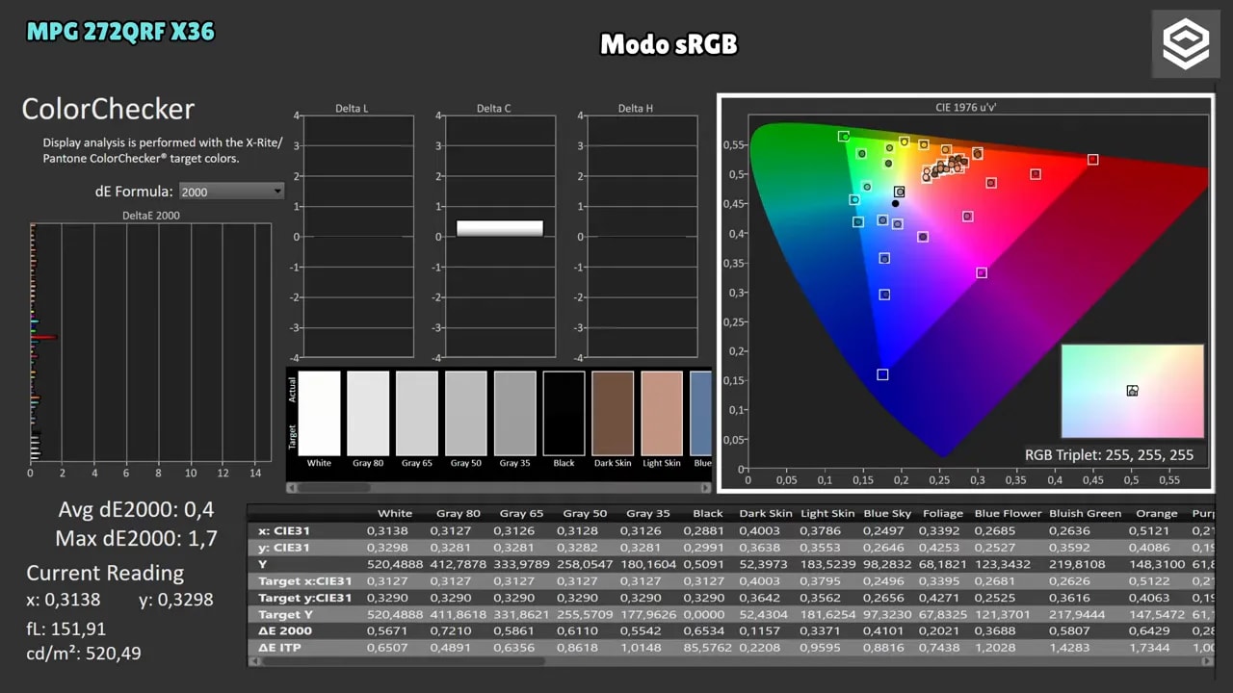Click the Foliage column header
This screenshot has width=1233, height=693.
(943, 514)
